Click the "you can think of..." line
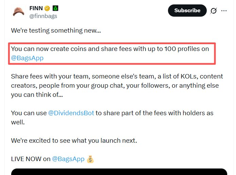 point(37,95)
